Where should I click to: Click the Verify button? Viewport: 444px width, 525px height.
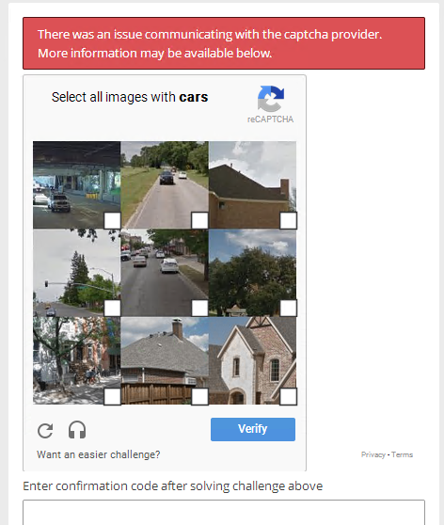pos(253,429)
